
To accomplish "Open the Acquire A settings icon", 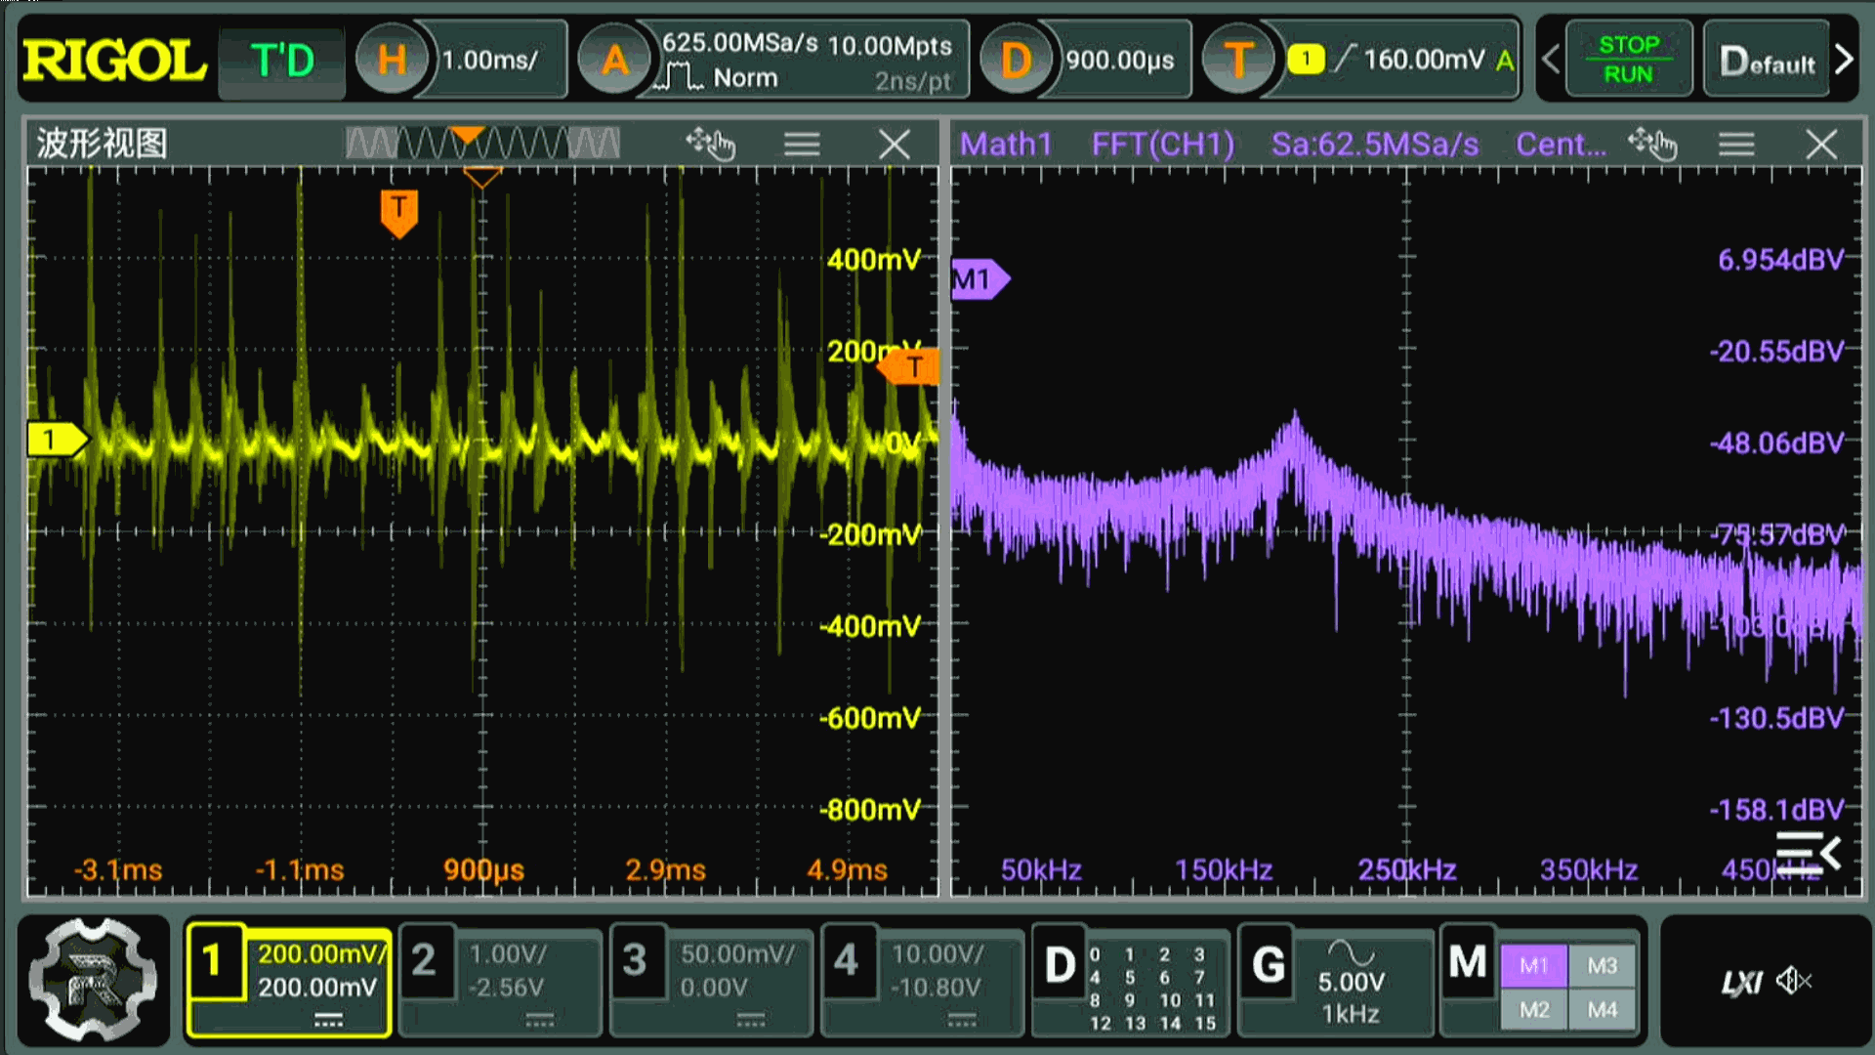I will point(614,61).
